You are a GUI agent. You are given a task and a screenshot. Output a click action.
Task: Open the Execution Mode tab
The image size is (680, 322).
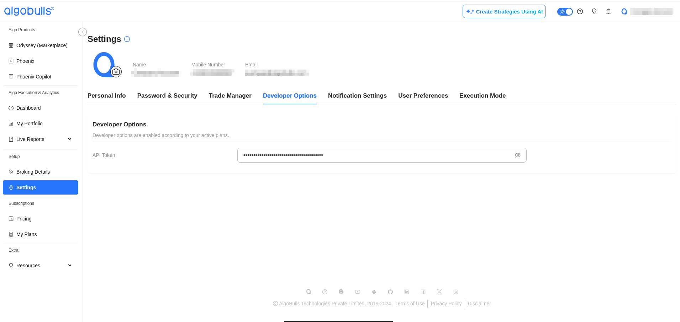[x=483, y=96]
